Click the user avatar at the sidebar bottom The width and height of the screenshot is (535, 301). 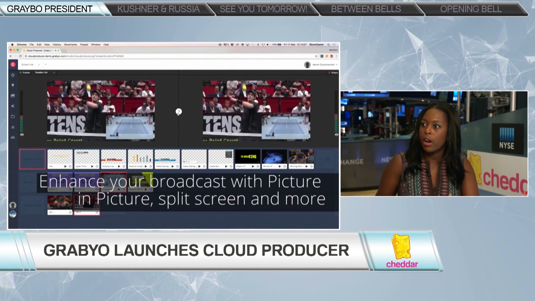tap(12, 205)
